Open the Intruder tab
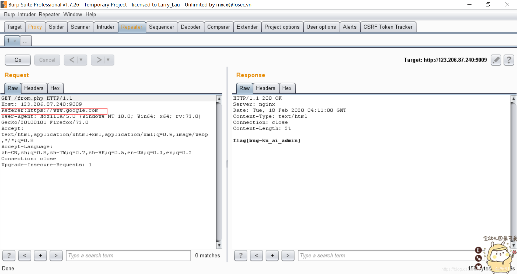This screenshot has width=517, height=274. pyautogui.click(x=106, y=27)
